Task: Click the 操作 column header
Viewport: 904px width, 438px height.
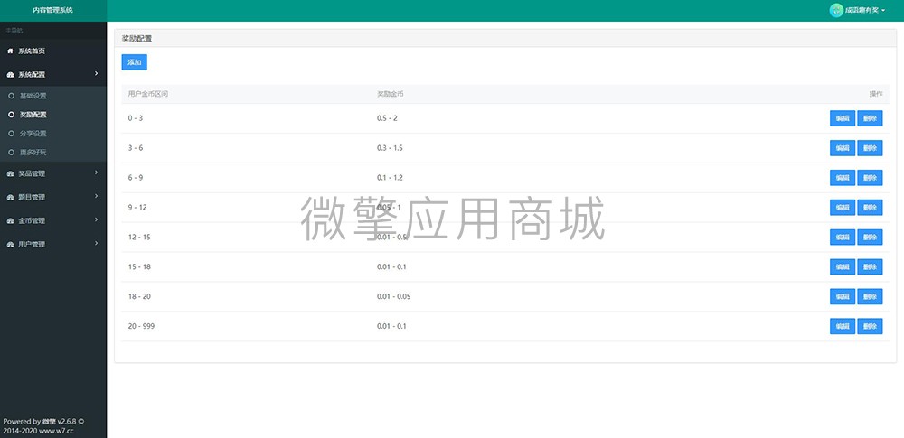Action: point(876,94)
